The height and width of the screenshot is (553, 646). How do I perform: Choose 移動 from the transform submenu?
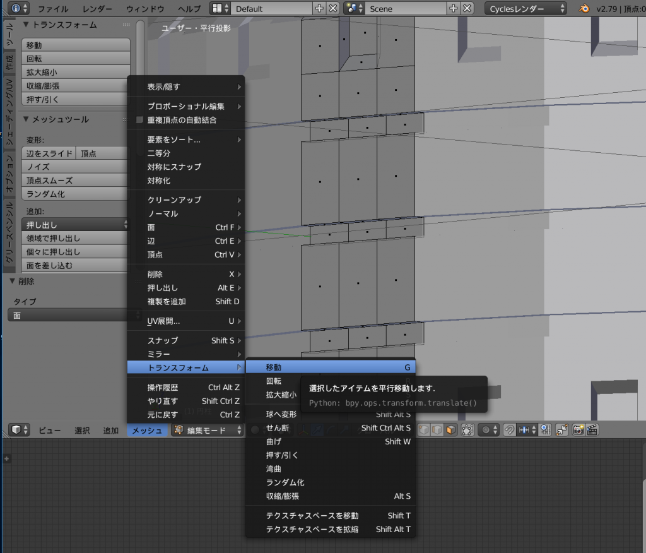click(330, 367)
